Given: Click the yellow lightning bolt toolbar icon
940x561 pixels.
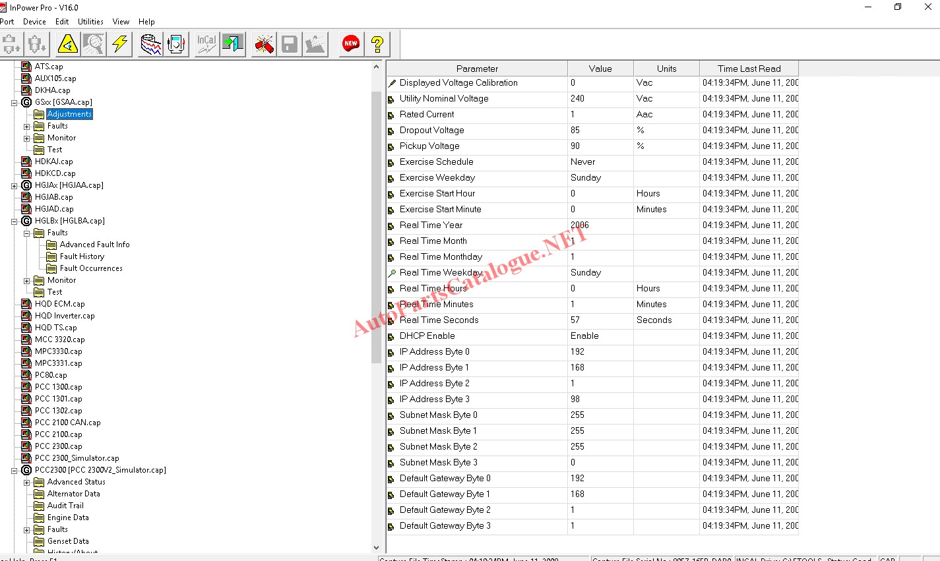Looking at the screenshot, I should click(120, 44).
